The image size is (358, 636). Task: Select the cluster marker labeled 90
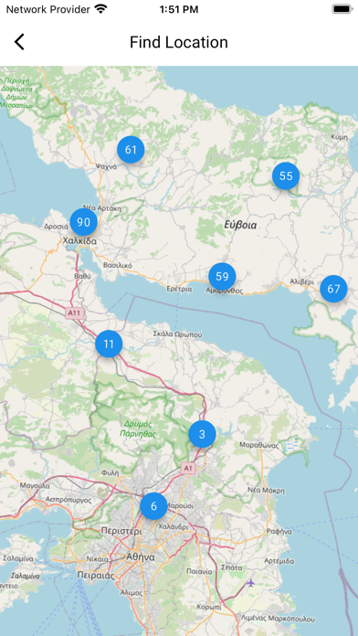tap(83, 222)
